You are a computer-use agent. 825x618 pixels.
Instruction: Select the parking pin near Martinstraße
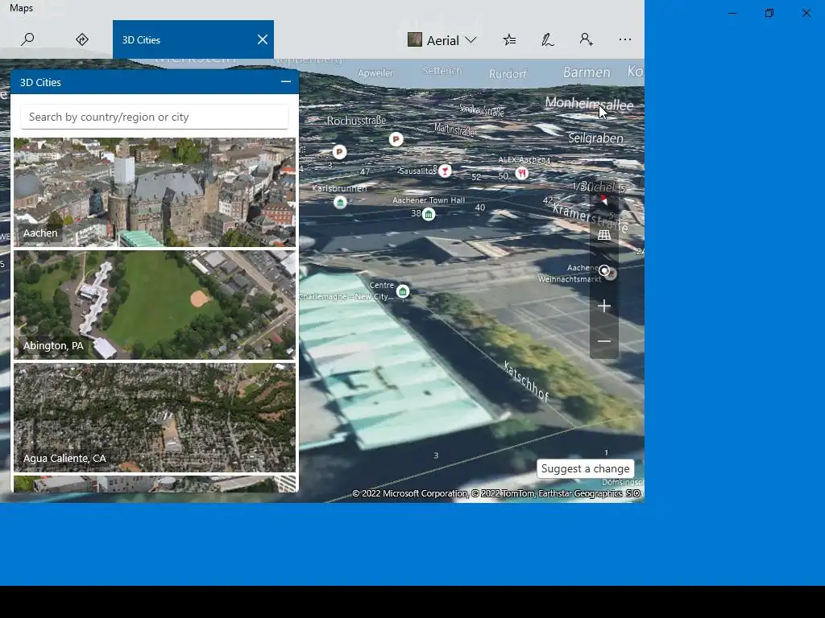pos(396,139)
